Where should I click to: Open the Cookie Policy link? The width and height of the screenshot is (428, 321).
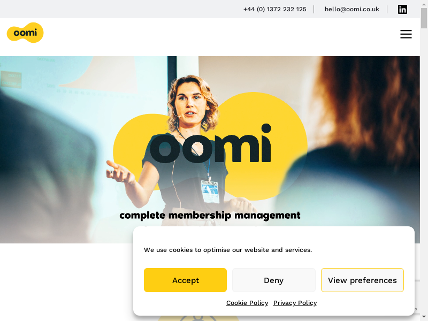click(247, 303)
